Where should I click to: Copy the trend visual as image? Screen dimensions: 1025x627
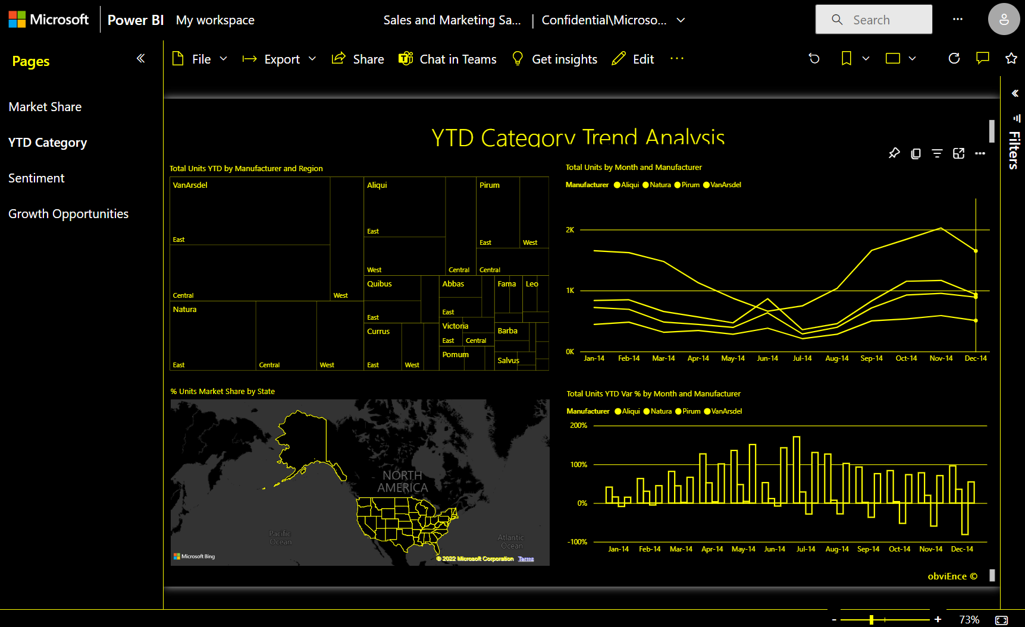pos(916,153)
